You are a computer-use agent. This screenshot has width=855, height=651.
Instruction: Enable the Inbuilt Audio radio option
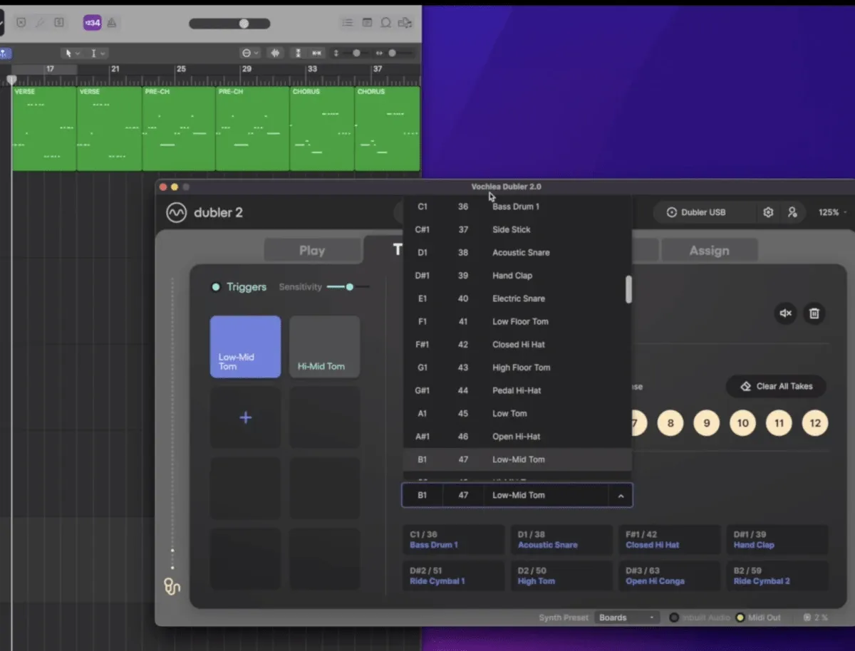pyautogui.click(x=674, y=618)
